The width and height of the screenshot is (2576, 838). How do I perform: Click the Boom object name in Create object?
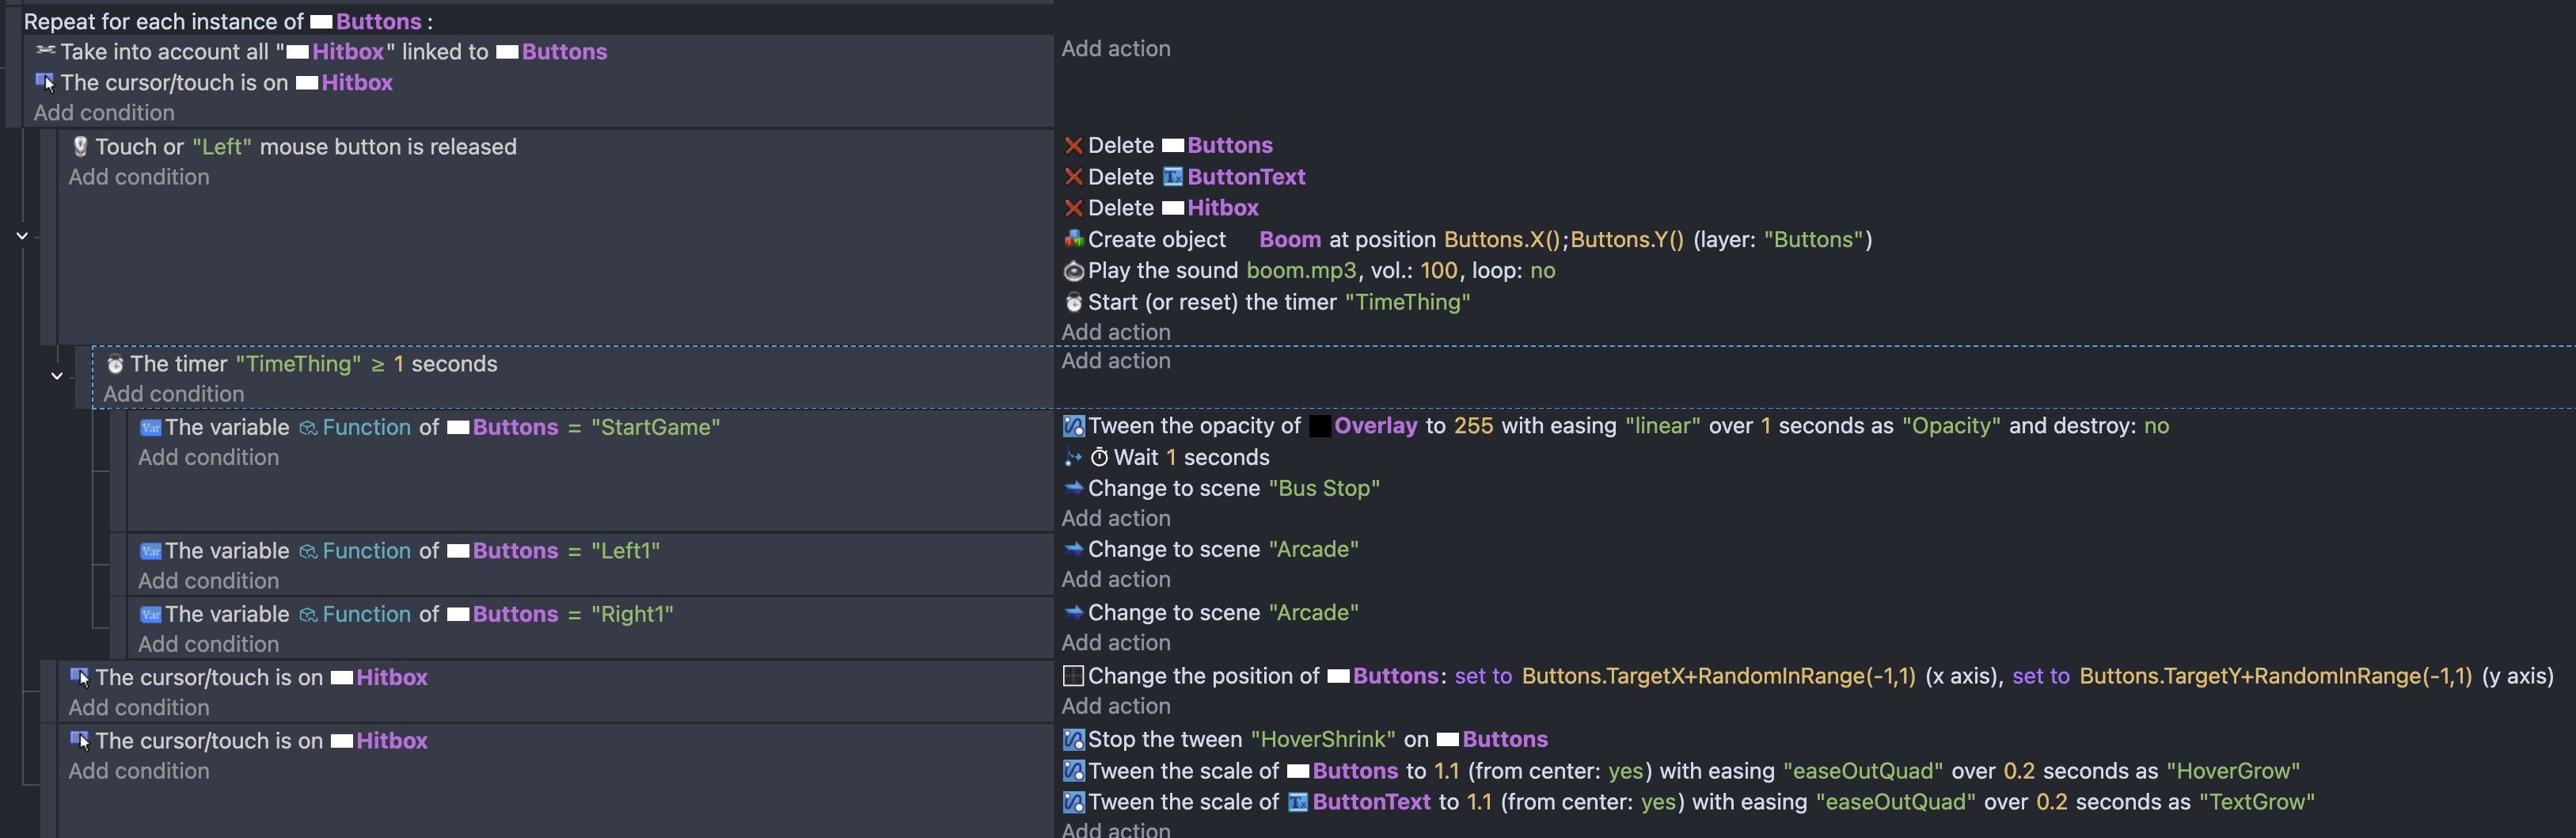pos(1289,240)
